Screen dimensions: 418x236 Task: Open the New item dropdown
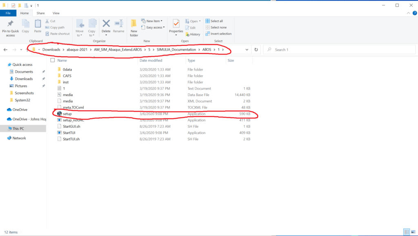[x=152, y=21]
